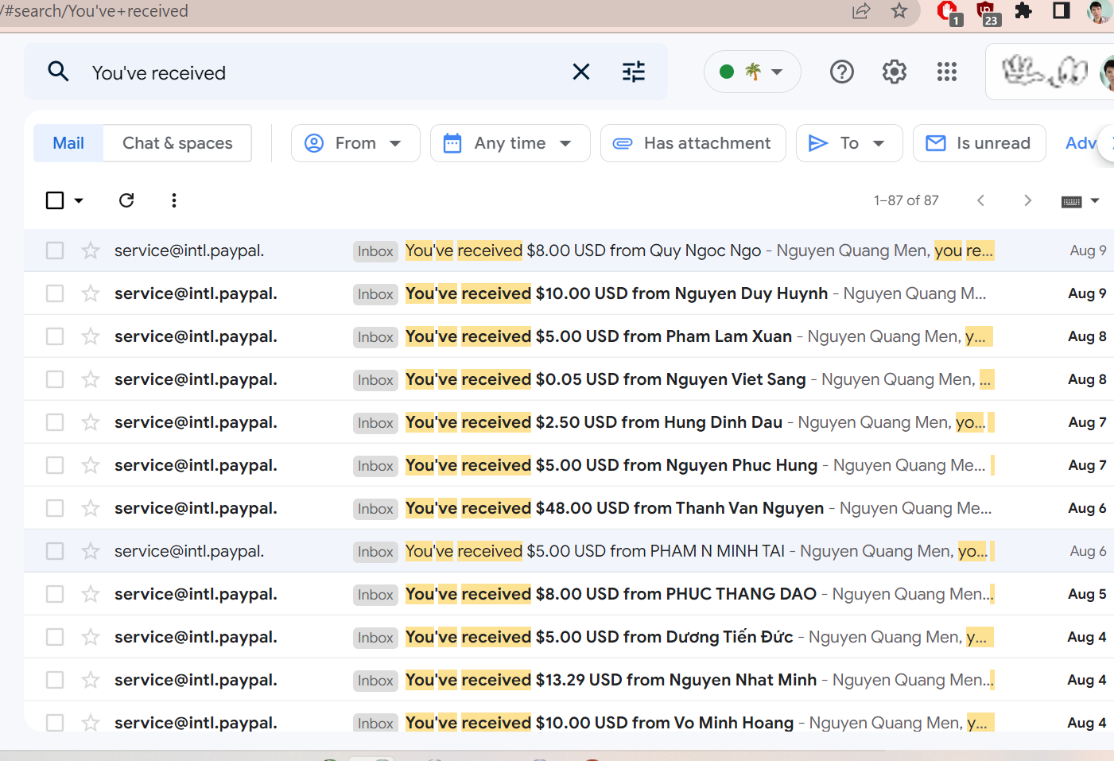Open the To filter dropdown

849,143
